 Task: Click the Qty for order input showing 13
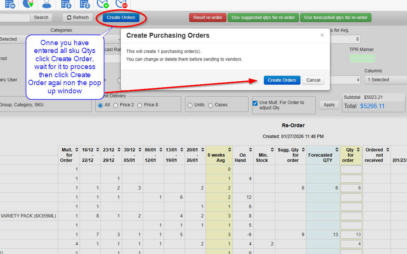[351, 235]
